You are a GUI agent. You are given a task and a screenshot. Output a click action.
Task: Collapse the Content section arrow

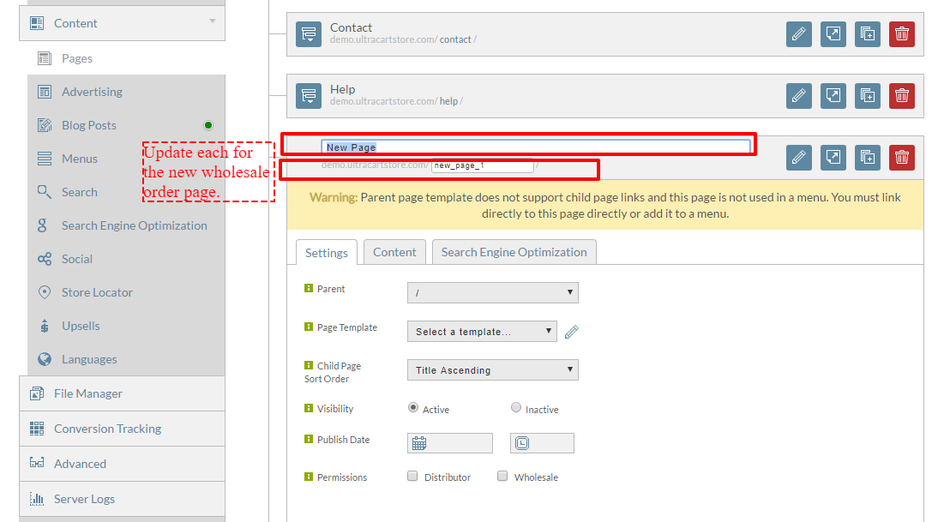212,21
